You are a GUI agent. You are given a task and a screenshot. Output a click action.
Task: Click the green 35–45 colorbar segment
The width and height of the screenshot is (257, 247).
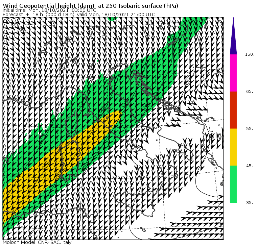tap(233, 184)
